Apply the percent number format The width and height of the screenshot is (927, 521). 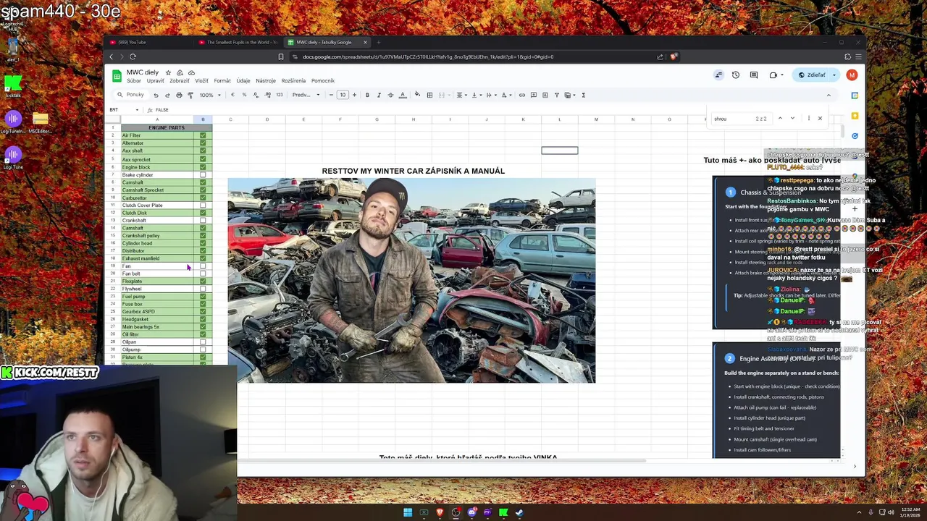(x=244, y=95)
